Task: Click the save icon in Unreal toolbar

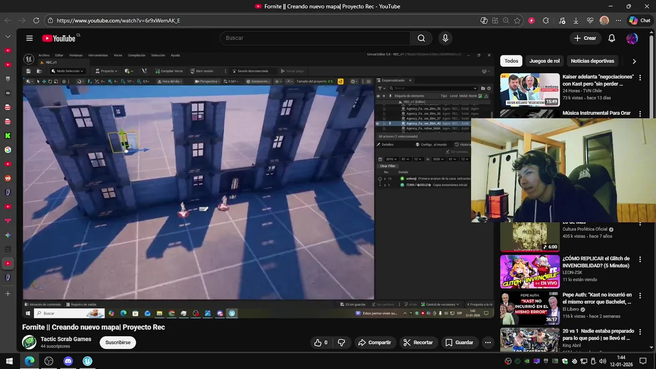Action: 28,71
